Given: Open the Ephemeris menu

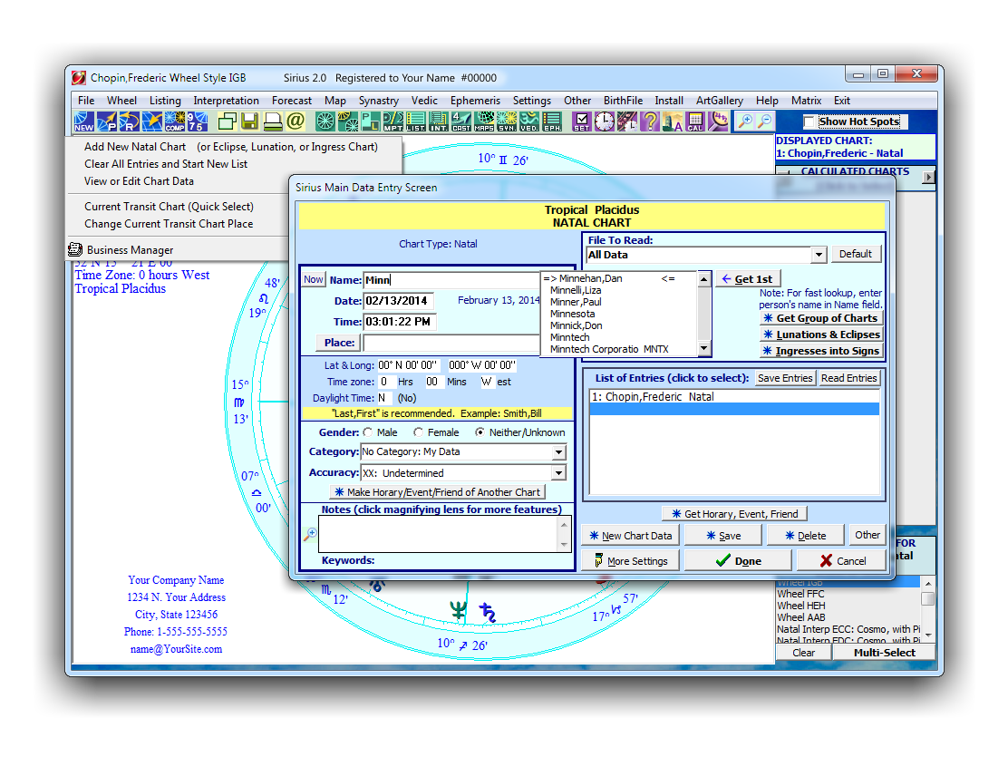Looking at the screenshot, I should (475, 101).
